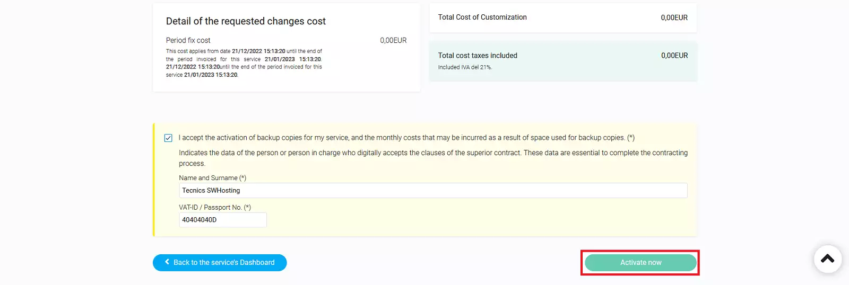Click the 'Name and Surname (*)' label

212,178
